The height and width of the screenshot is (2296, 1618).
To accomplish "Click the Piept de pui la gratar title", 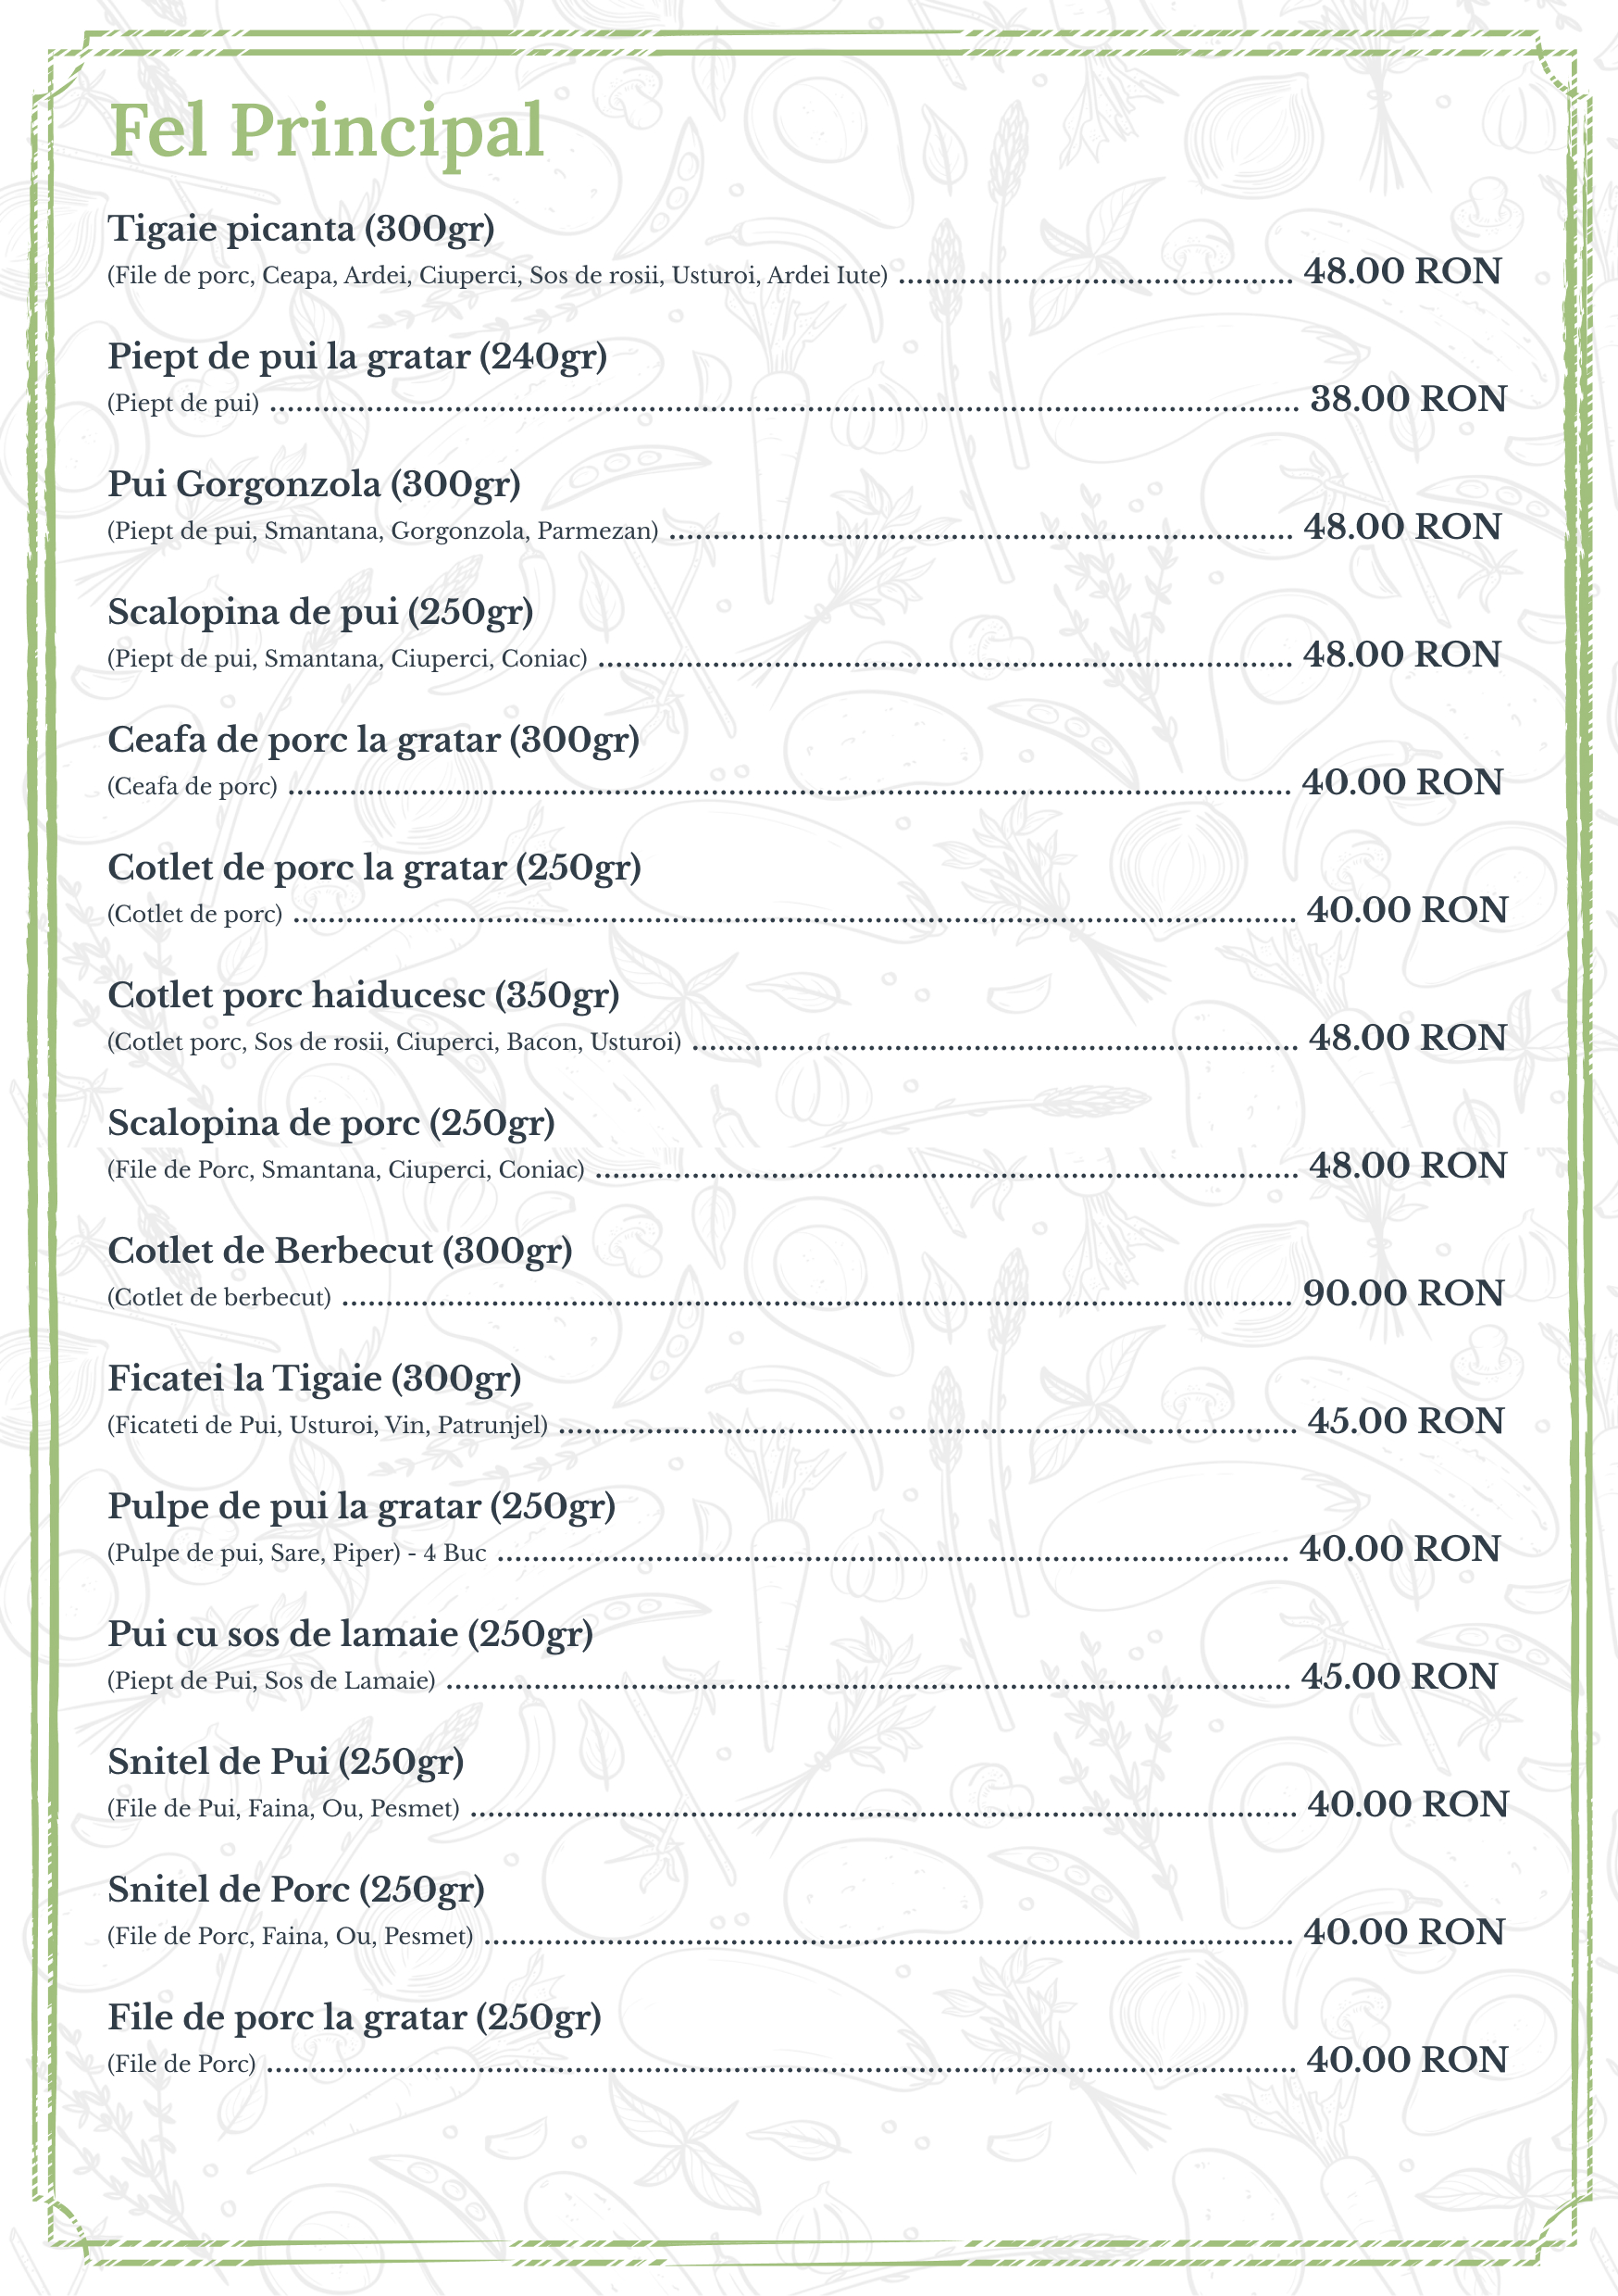I will tap(357, 357).
